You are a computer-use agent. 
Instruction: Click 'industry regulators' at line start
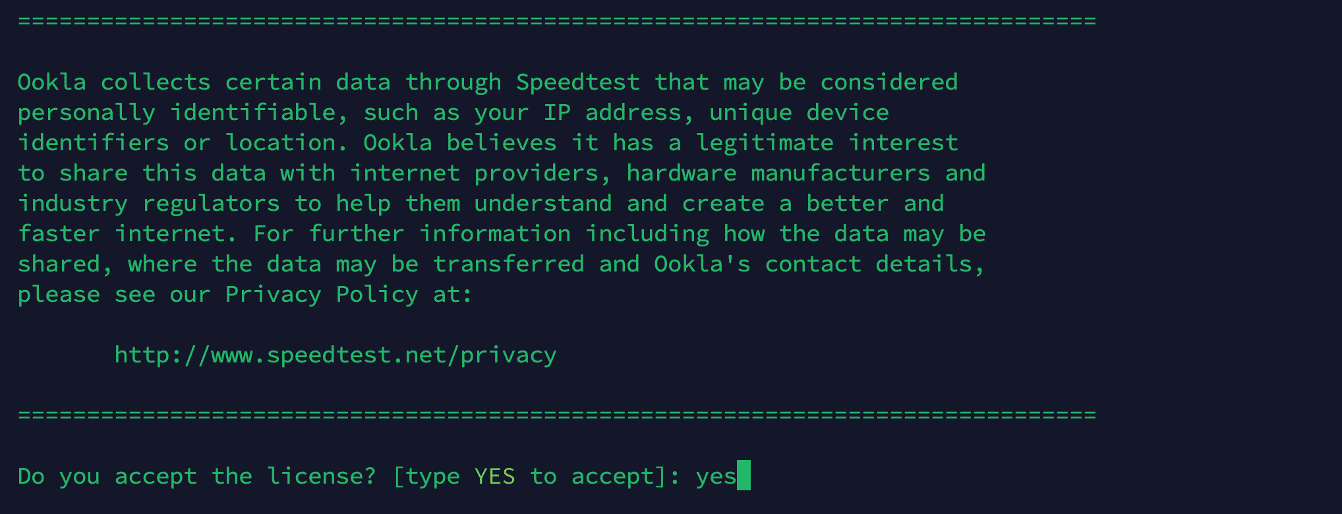148,204
